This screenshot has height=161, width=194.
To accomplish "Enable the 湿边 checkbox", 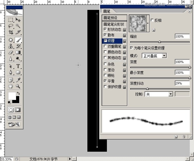I will (x=105, y=69).
